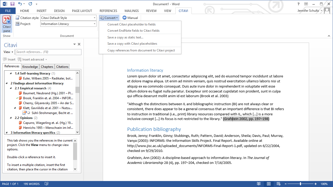Click the Citavi pane button
The width and height of the screenshot is (333, 187).
7,24
